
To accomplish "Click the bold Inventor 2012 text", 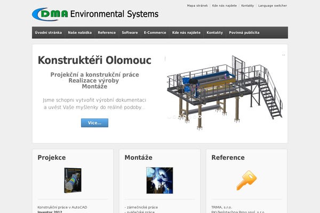I will (50, 212).
